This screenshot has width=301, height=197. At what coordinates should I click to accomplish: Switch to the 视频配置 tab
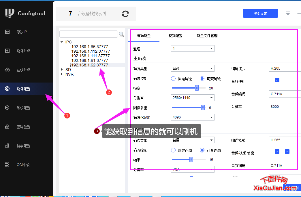(x=175, y=36)
